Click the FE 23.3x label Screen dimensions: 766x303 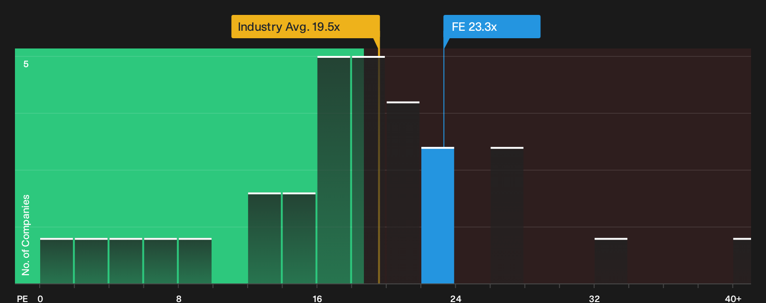pyautogui.click(x=492, y=27)
